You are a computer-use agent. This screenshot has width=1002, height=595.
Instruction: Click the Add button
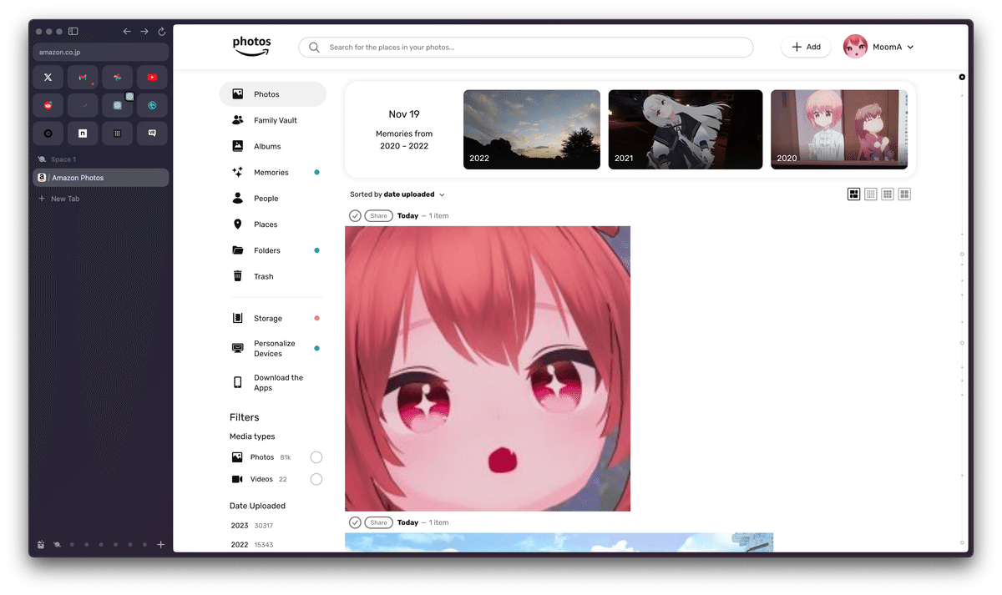point(806,47)
